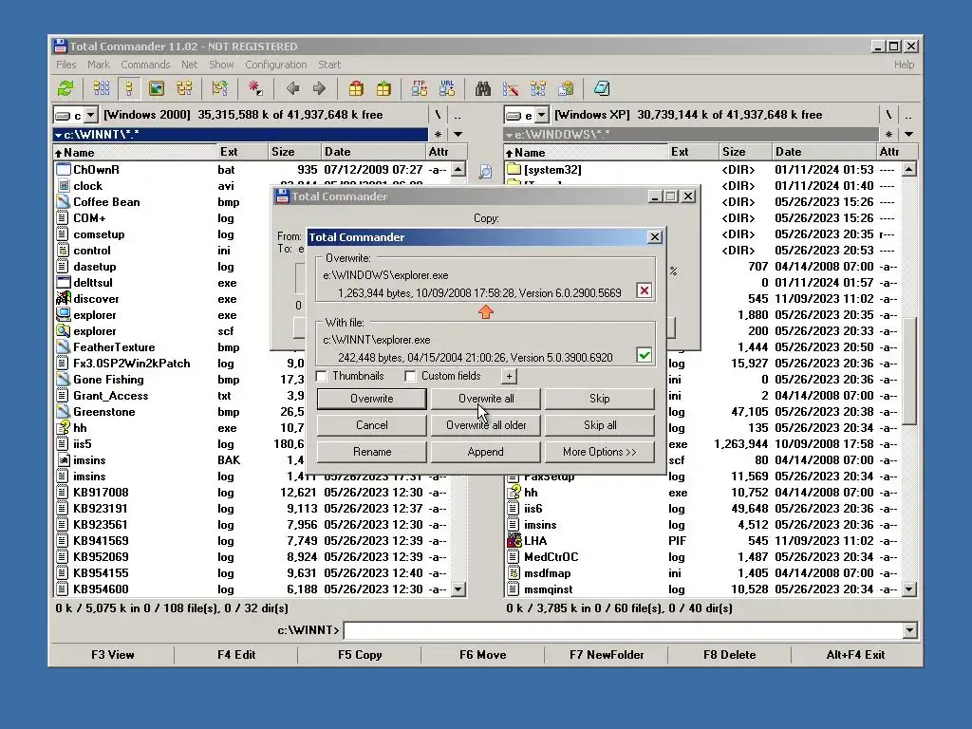
Task: Click the magnifier icon between the panels
Action: point(485,172)
